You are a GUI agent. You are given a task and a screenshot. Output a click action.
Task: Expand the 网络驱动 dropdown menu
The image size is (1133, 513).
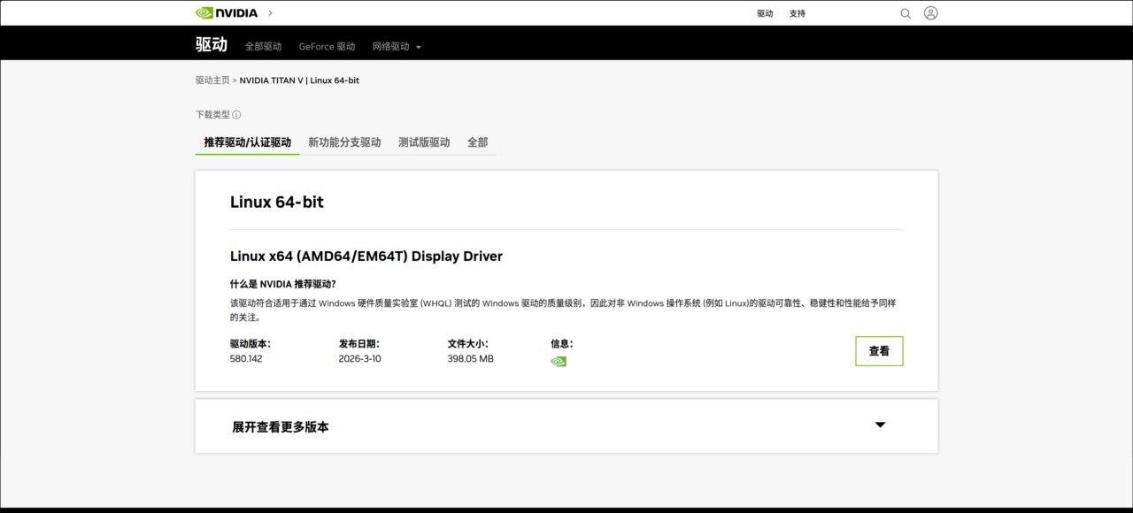click(x=397, y=47)
